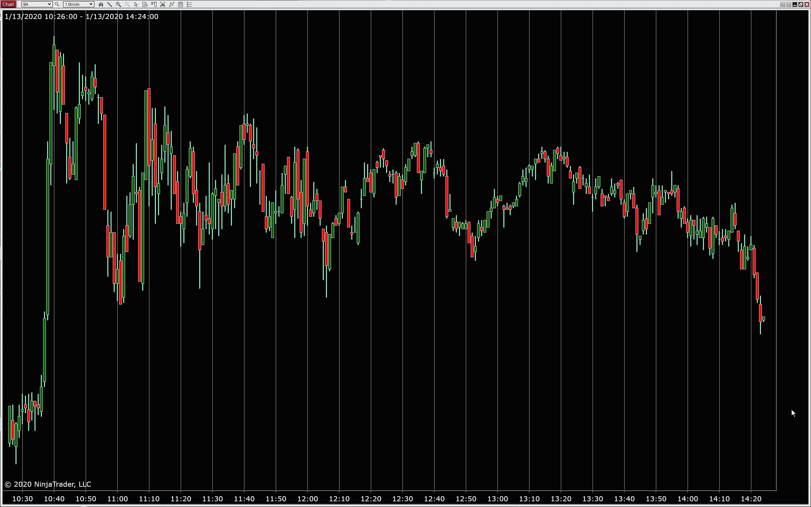
Task: Click the first gray link button
Action: click(782, 4)
